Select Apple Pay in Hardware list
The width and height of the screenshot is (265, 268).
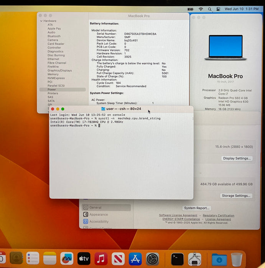[54, 29]
